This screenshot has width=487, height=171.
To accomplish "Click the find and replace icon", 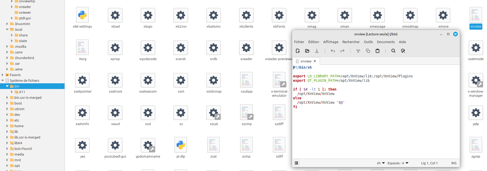I will (403, 51).
